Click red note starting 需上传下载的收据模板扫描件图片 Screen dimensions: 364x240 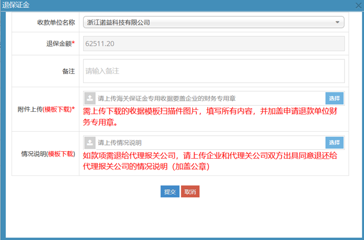(x=210, y=117)
